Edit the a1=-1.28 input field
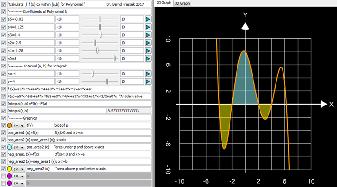337x187 pixels. (31, 51)
